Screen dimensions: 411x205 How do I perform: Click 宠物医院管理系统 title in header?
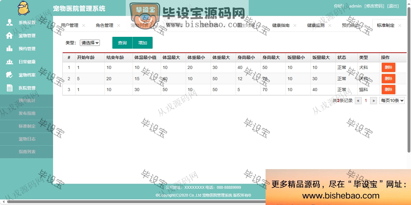tap(79, 8)
